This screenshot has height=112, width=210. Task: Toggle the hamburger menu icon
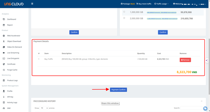(x=32, y=4)
